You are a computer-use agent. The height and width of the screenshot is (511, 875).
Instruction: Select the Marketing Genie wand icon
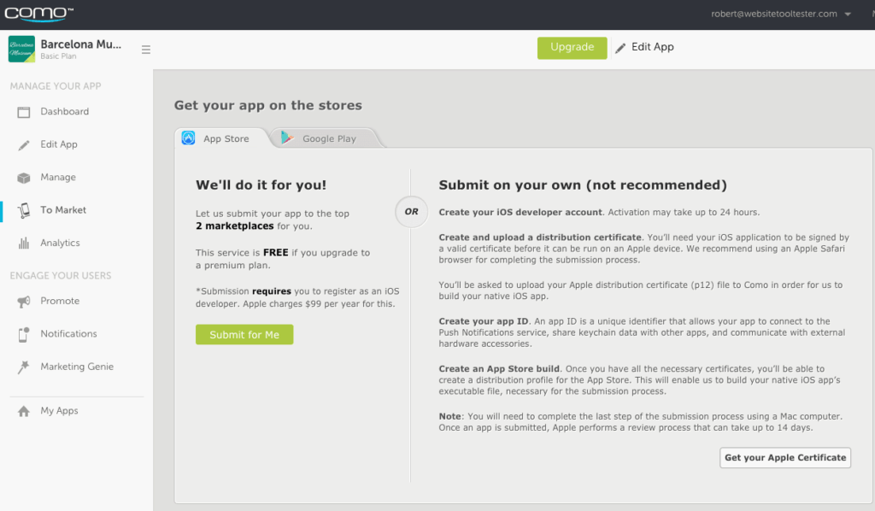tap(23, 367)
